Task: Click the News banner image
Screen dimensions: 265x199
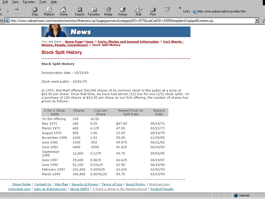Action: (x=116, y=31)
